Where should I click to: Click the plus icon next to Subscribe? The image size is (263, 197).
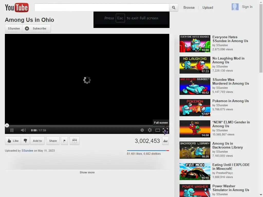click(27, 28)
